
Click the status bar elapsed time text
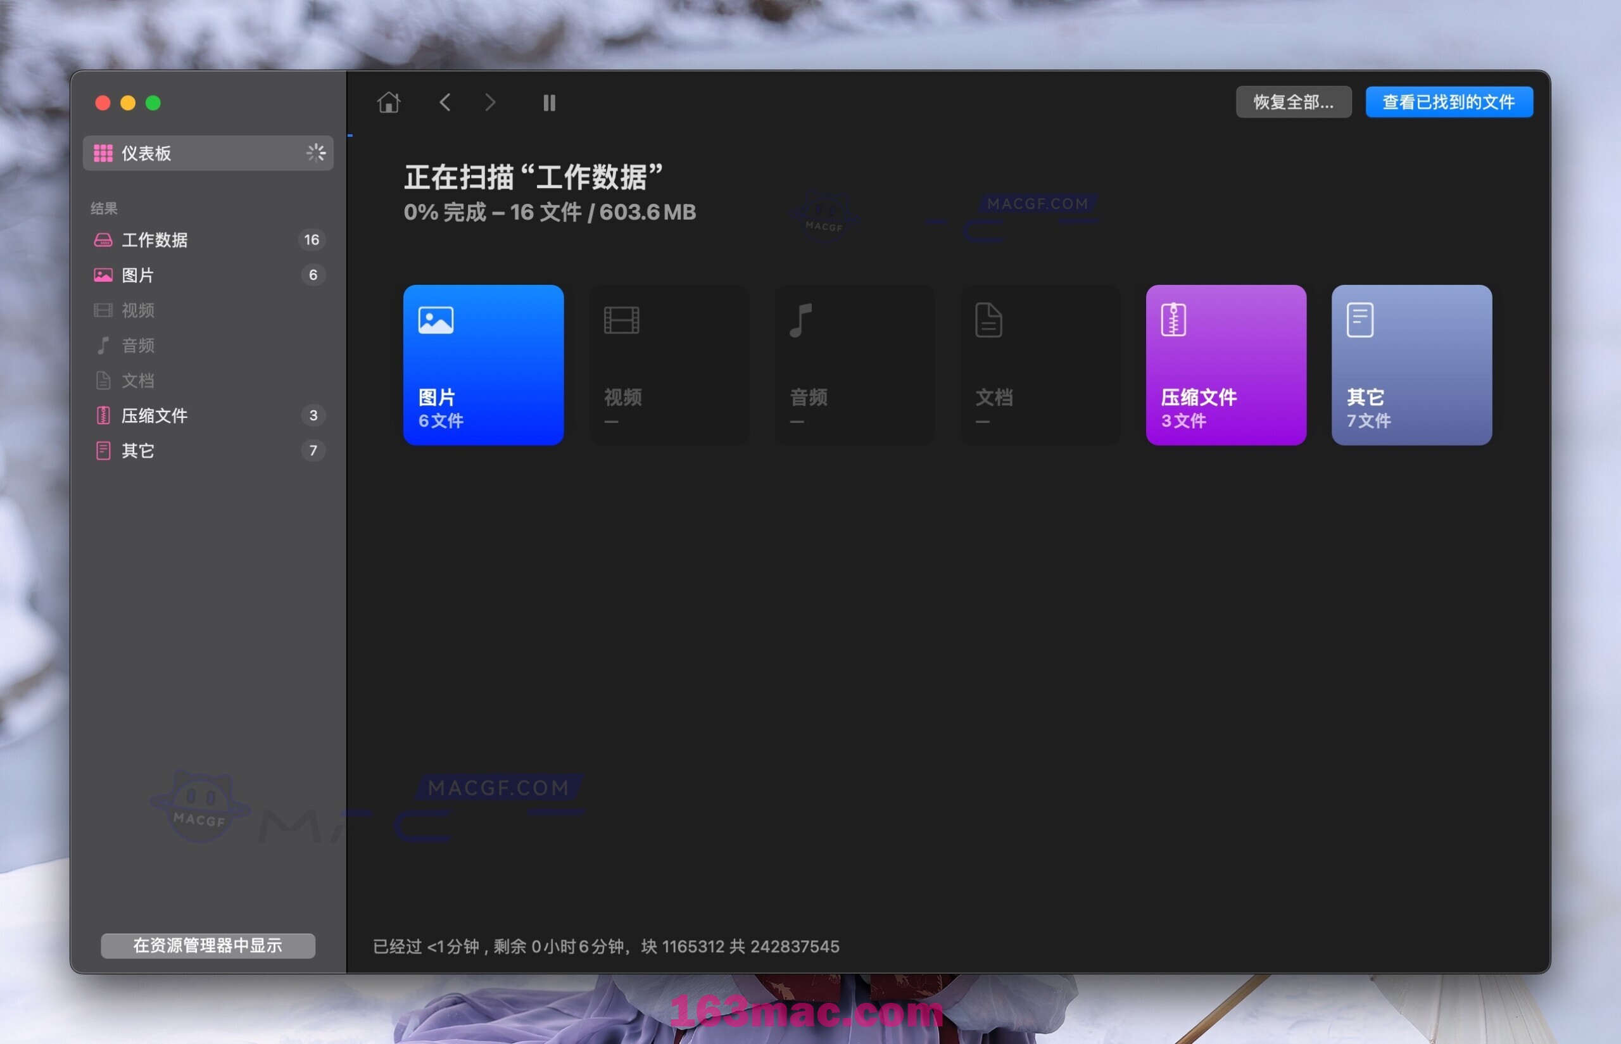click(606, 946)
